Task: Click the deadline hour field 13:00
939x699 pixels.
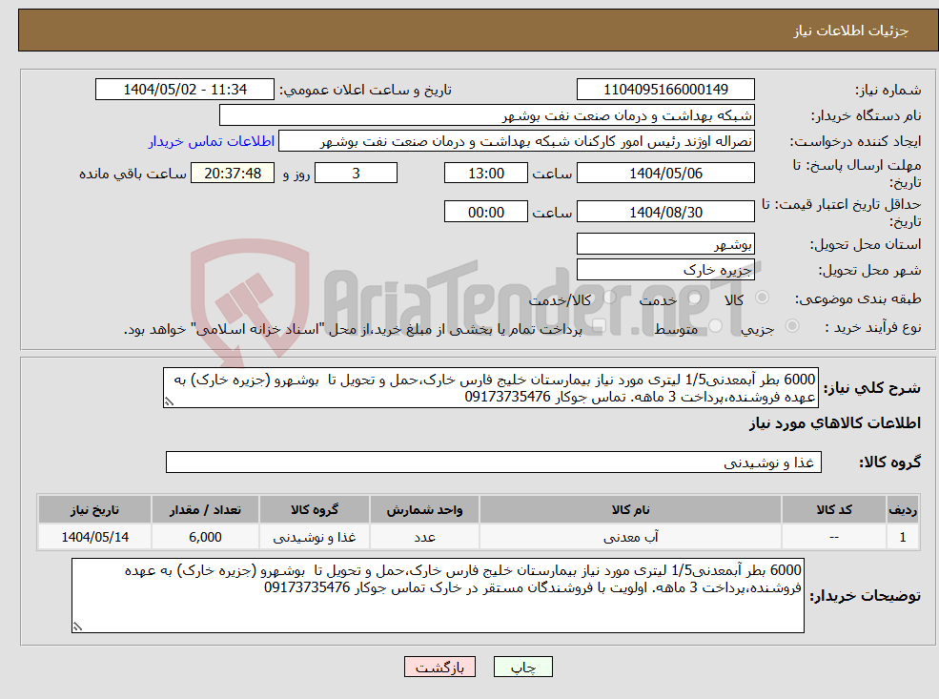Action: [x=485, y=174]
